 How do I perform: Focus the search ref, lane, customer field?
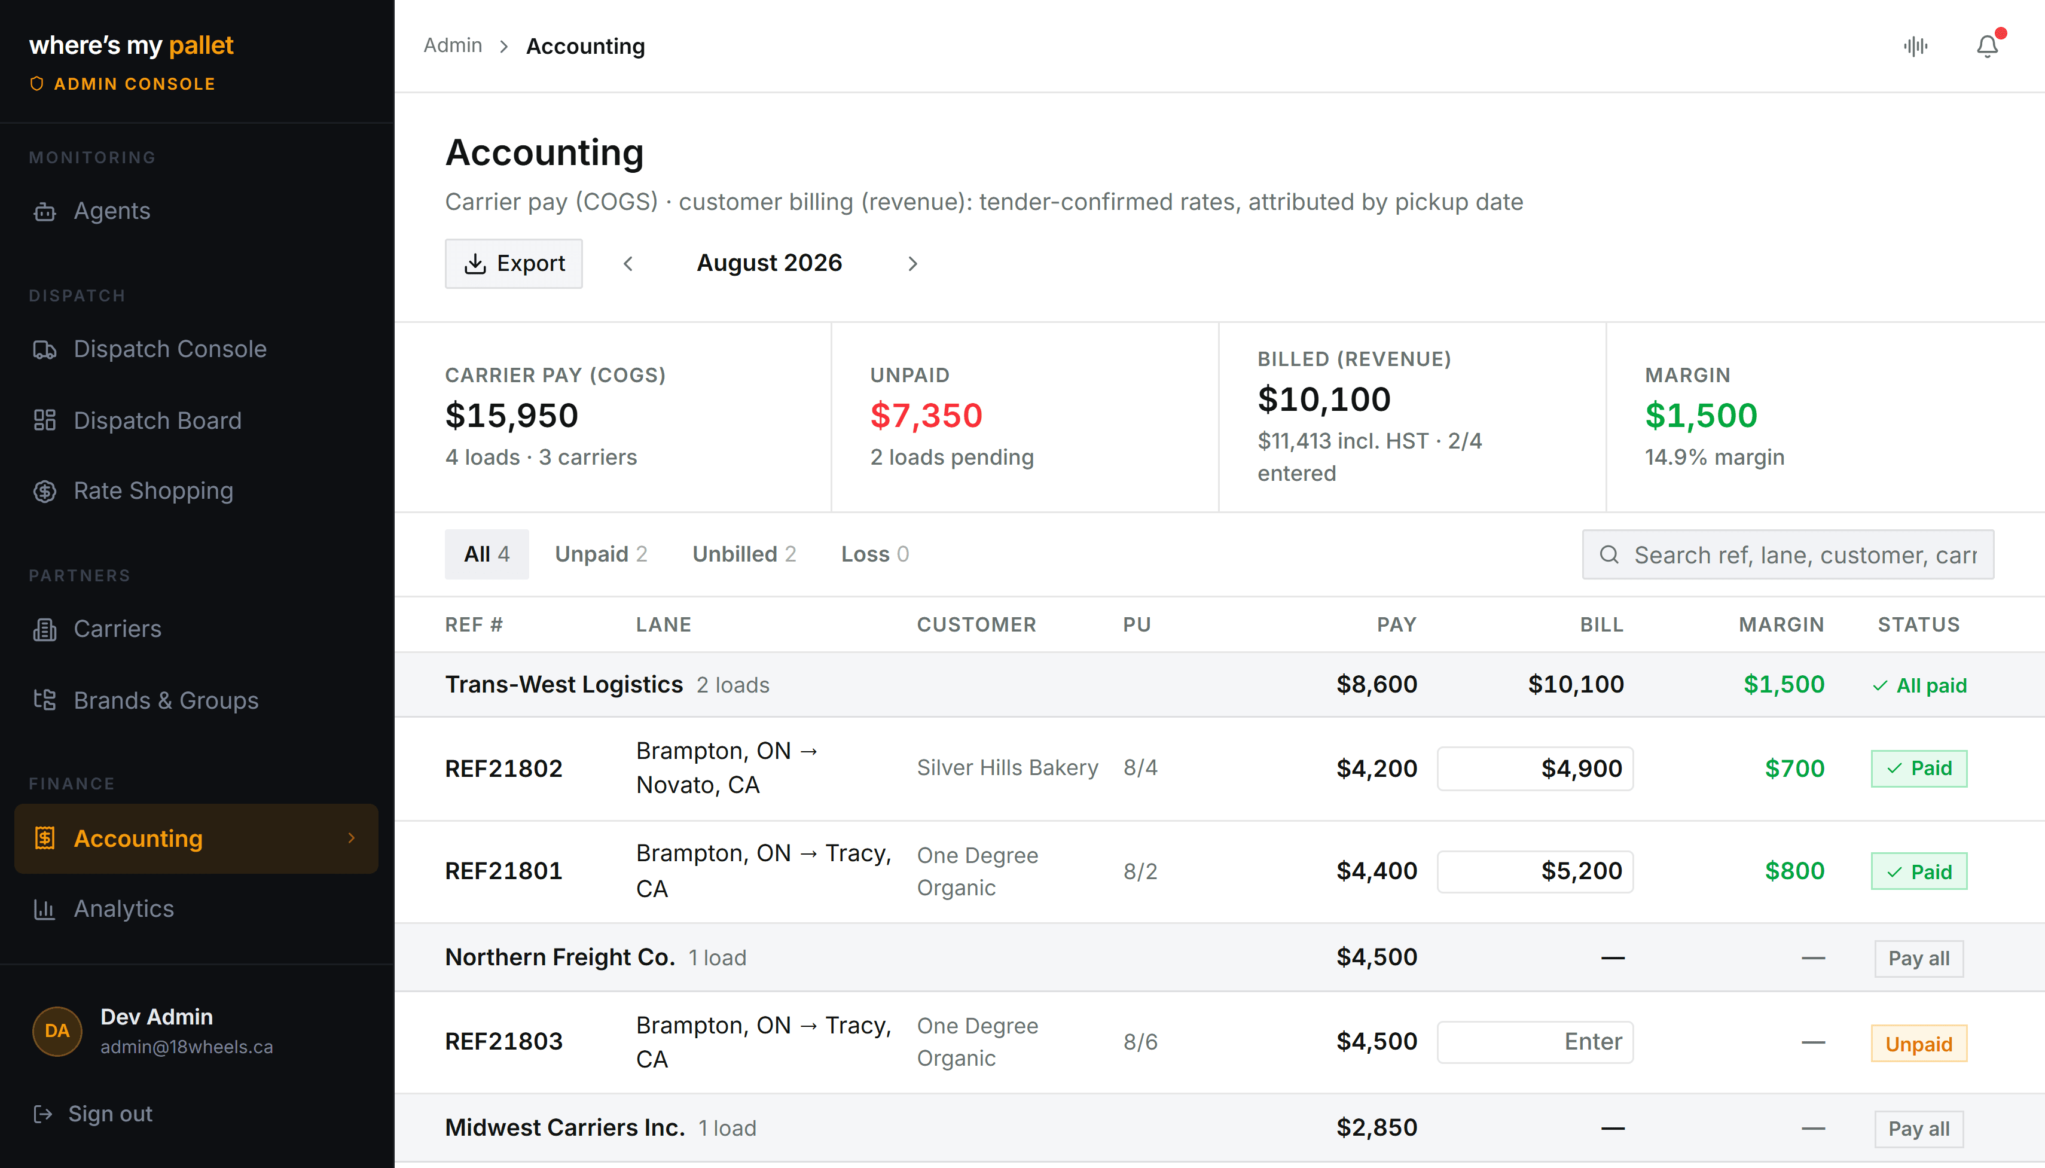1787,554
